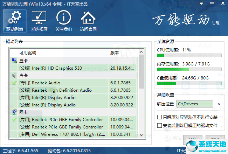Open the 访问官网 home tab

coord(88,21)
